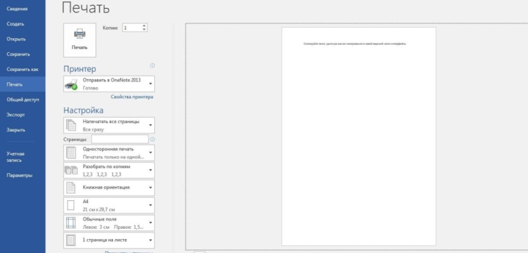Click info icon beside Принтер heading
The height and width of the screenshot is (253, 528).
pos(152,65)
